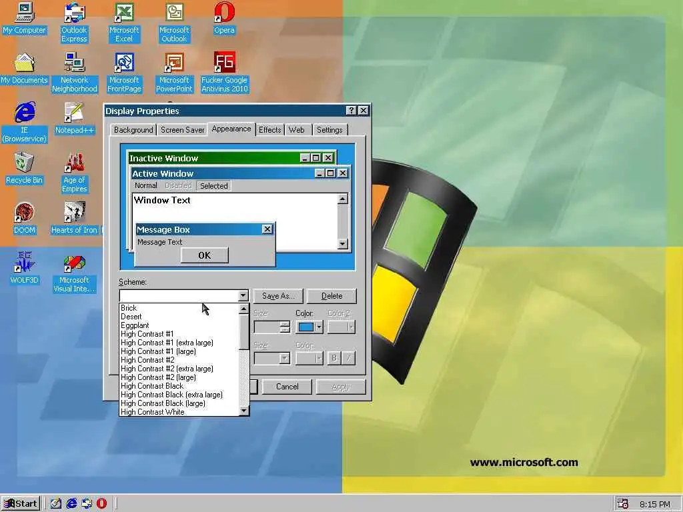Image resolution: width=683 pixels, height=512 pixels.
Task: Switch to the Effects tab
Action: click(269, 130)
